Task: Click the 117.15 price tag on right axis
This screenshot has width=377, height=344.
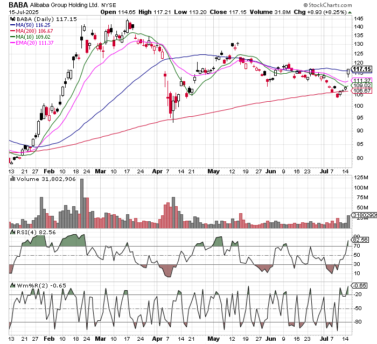Action: click(x=362, y=69)
